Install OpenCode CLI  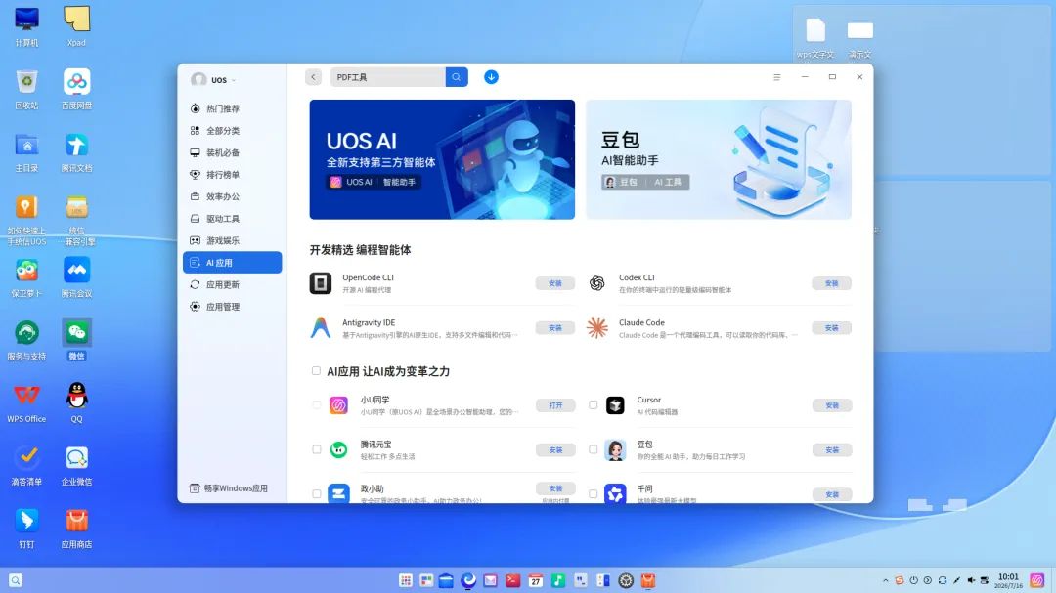click(x=555, y=283)
